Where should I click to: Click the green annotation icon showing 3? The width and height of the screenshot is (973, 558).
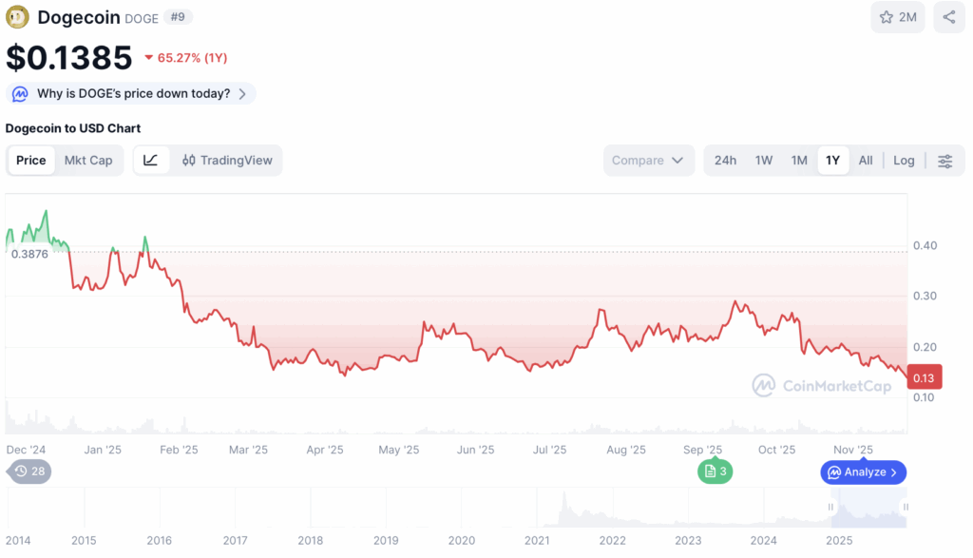714,471
